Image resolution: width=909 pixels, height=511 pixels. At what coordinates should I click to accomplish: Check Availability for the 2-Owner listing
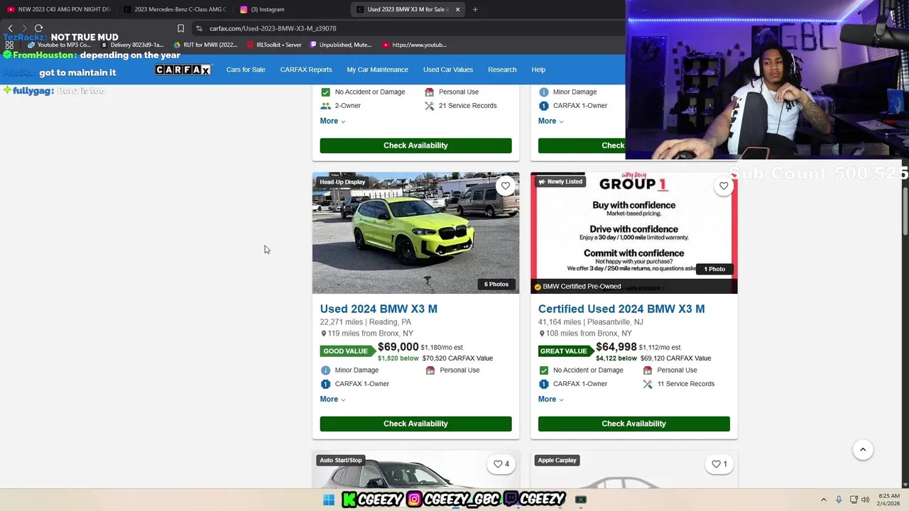pyautogui.click(x=415, y=145)
